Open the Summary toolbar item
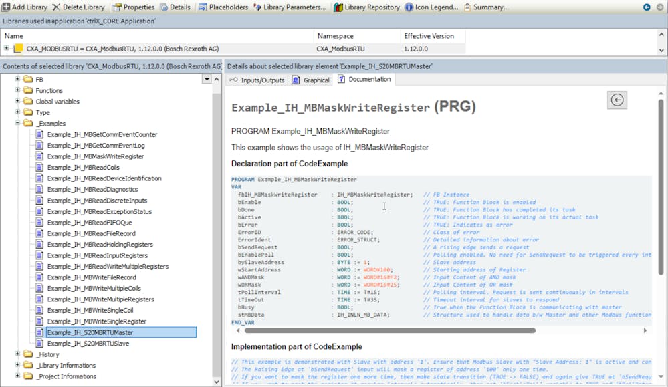The image size is (668, 387). [x=485, y=7]
